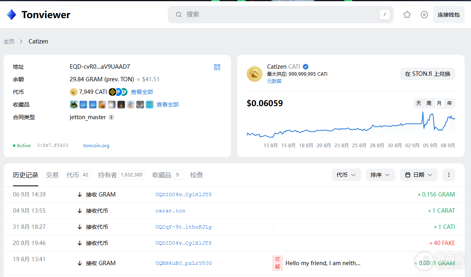Viewport: 471px width, 277px height.
Task: Open toncoin.org link
Action: tap(96, 146)
